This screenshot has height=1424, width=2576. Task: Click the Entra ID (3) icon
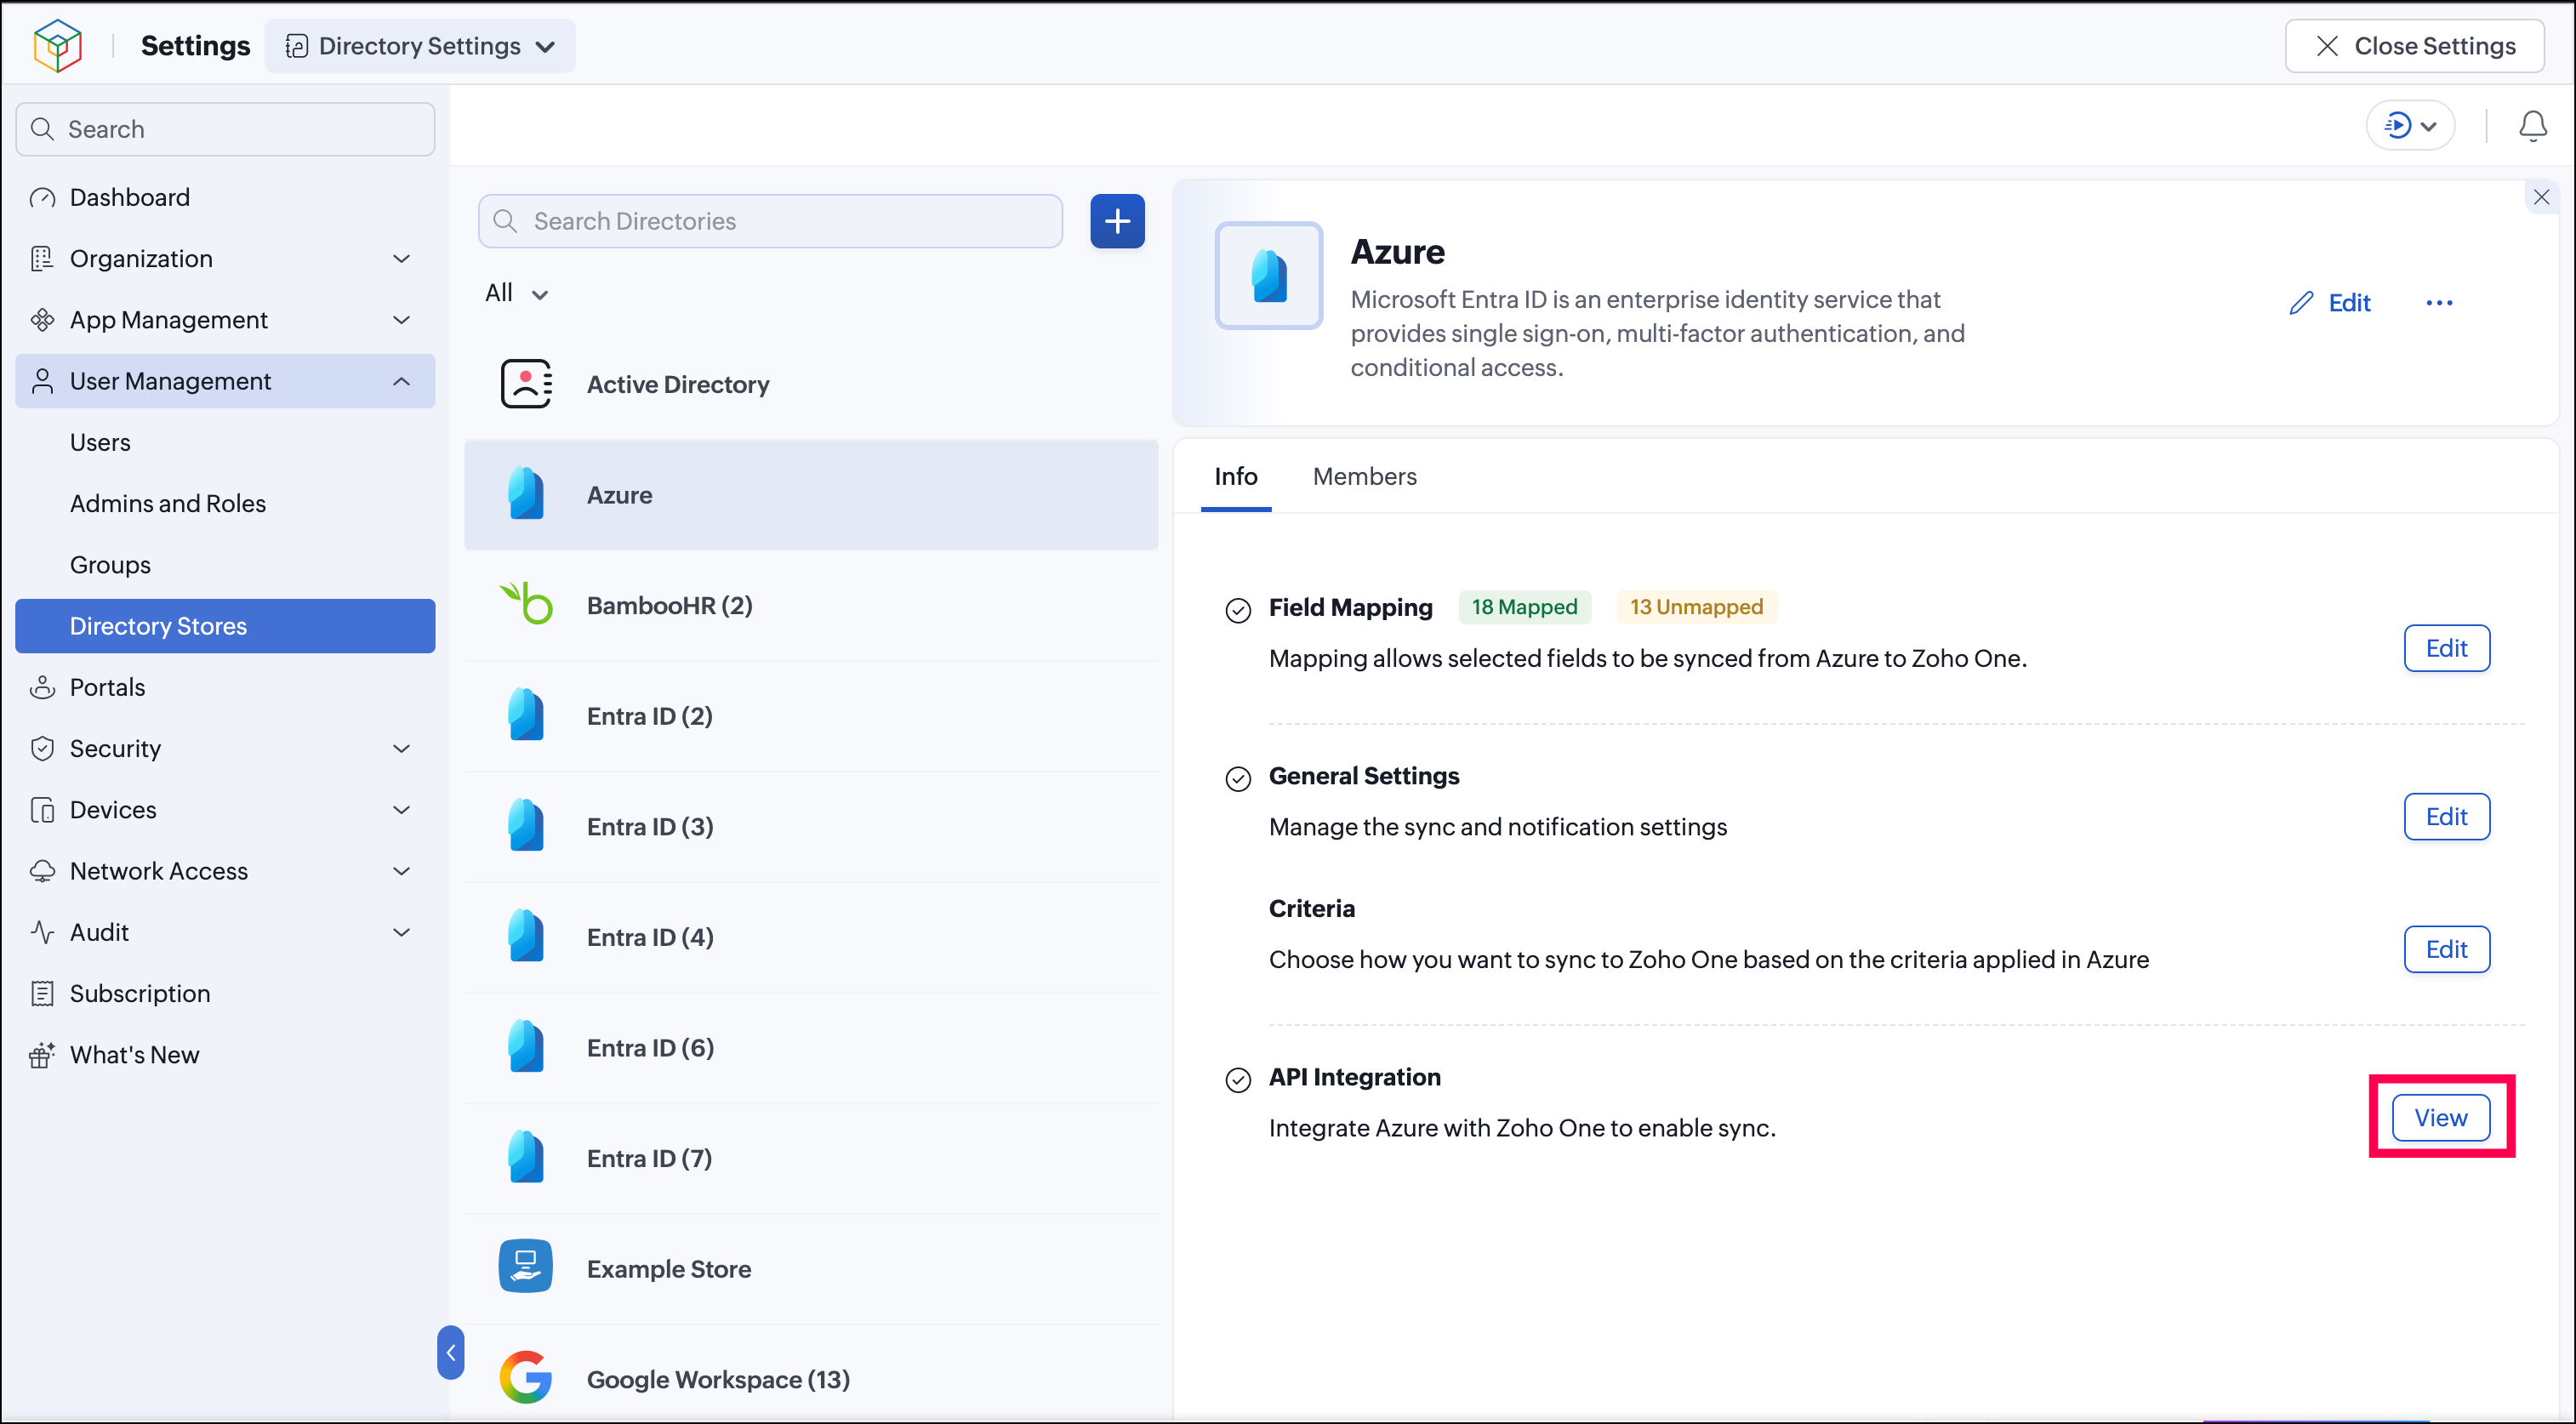tap(526, 827)
